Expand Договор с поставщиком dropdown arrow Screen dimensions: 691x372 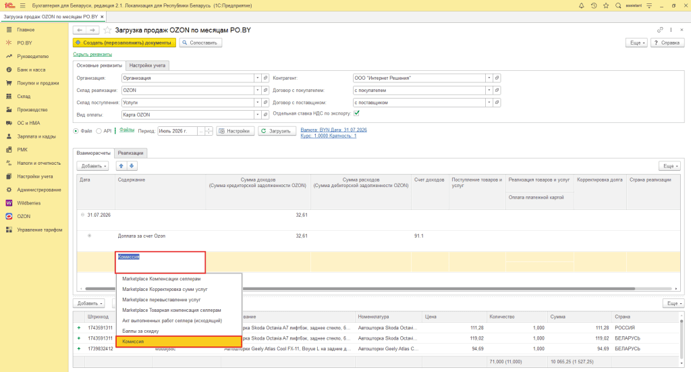coord(489,103)
